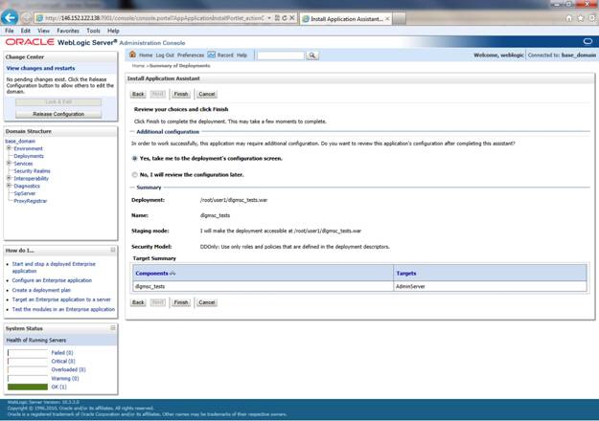This screenshot has width=599, height=421.
Task: Switch to Install Application Assistant browser tab
Action: pyautogui.click(x=345, y=18)
